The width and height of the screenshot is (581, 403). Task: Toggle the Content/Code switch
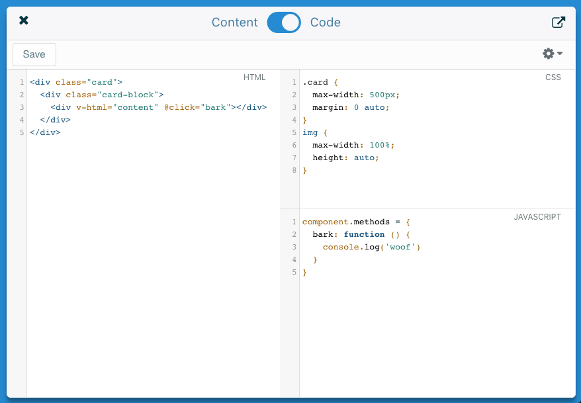coord(284,22)
